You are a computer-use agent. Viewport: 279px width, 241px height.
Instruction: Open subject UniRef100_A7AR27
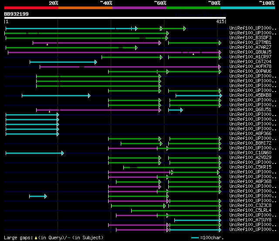[x=250, y=48]
